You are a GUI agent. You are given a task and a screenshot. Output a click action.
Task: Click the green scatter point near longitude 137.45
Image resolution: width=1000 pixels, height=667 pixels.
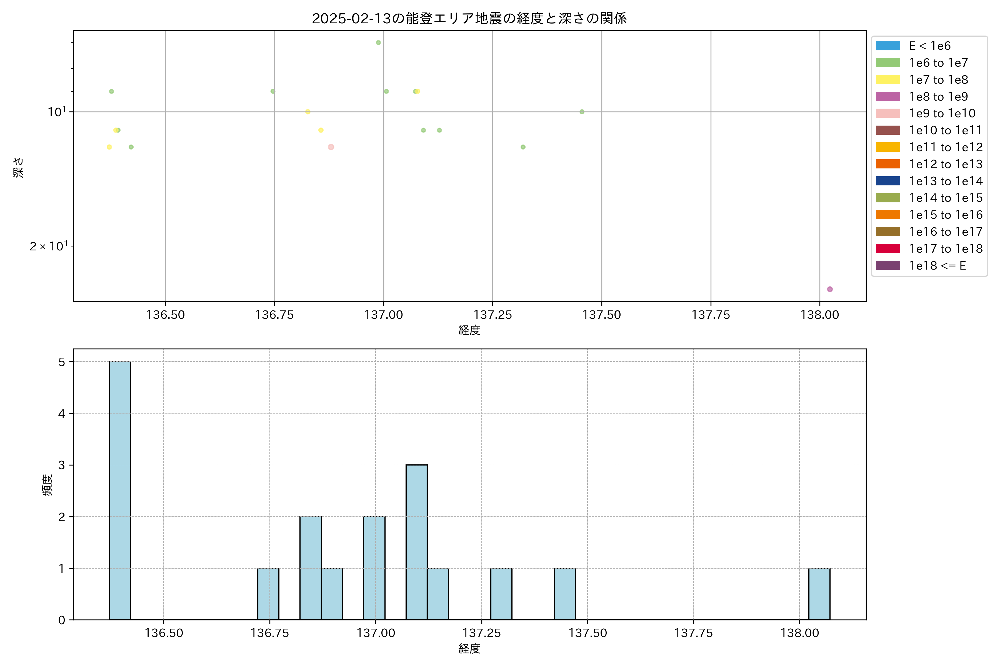pyautogui.click(x=582, y=112)
